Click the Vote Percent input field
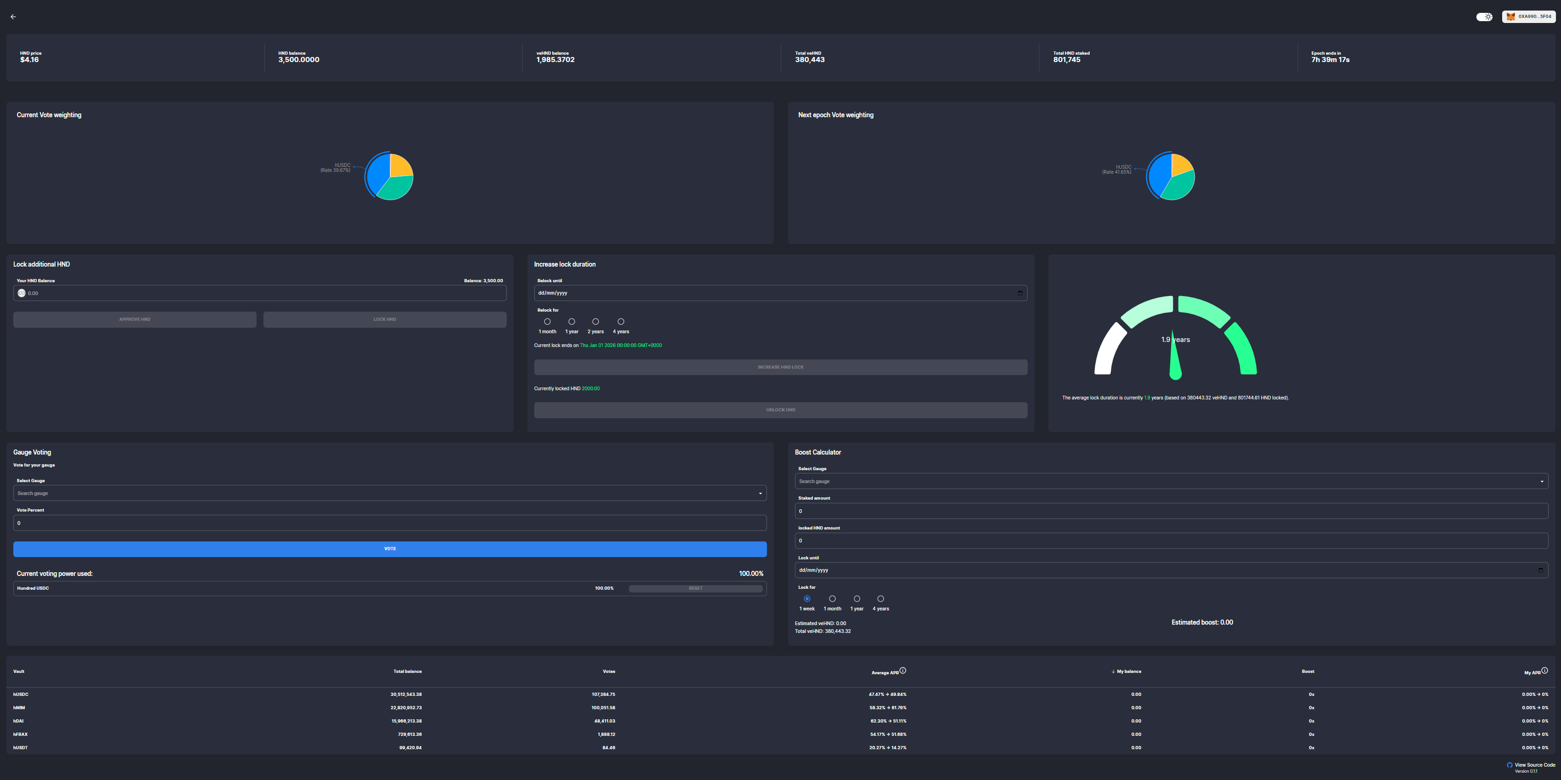This screenshot has height=780, width=1561. coord(389,523)
